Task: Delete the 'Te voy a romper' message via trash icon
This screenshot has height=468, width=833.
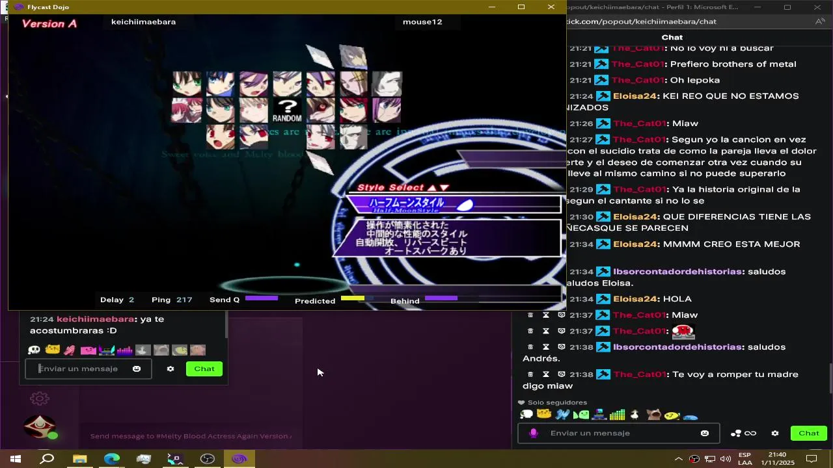Action: click(530, 374)
